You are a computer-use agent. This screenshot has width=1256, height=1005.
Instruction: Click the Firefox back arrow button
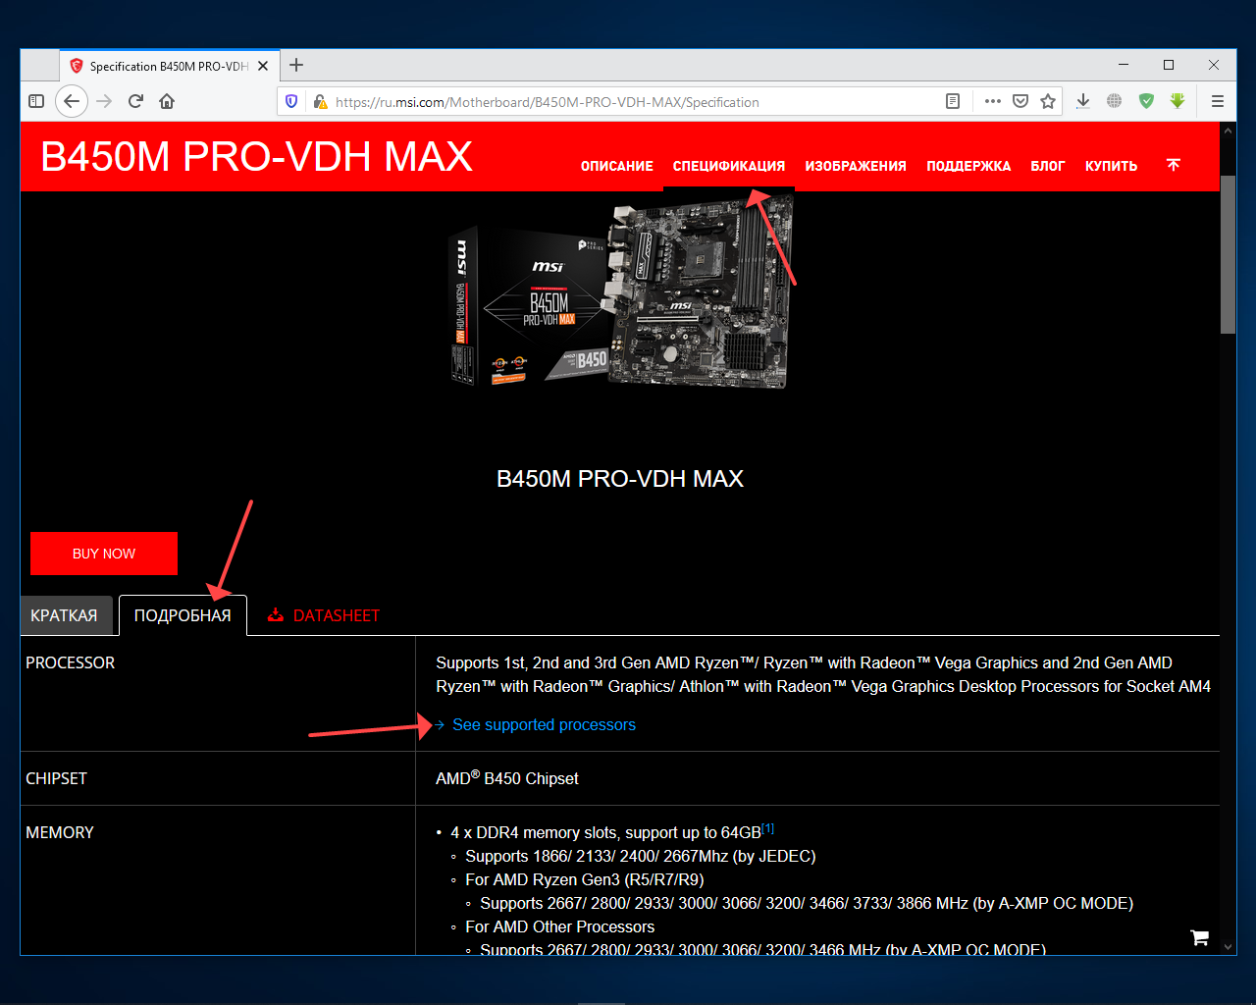pos(72,101)
